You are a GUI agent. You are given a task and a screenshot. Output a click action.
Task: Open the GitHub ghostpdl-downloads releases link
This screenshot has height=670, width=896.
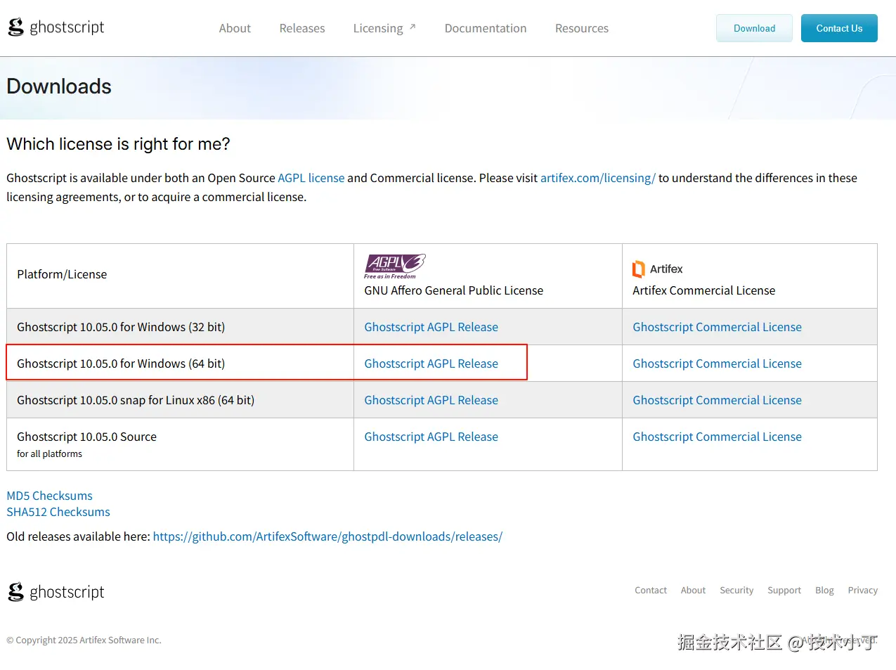tap(327, 536)
